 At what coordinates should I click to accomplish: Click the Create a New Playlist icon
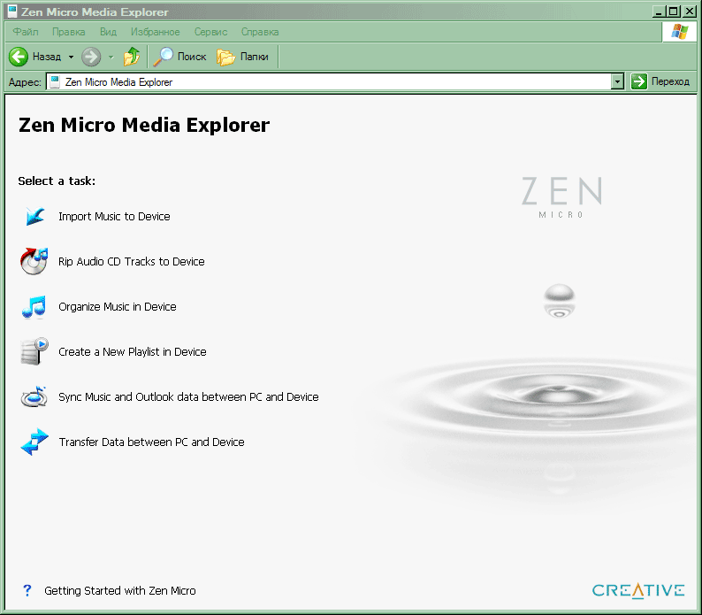34,352
